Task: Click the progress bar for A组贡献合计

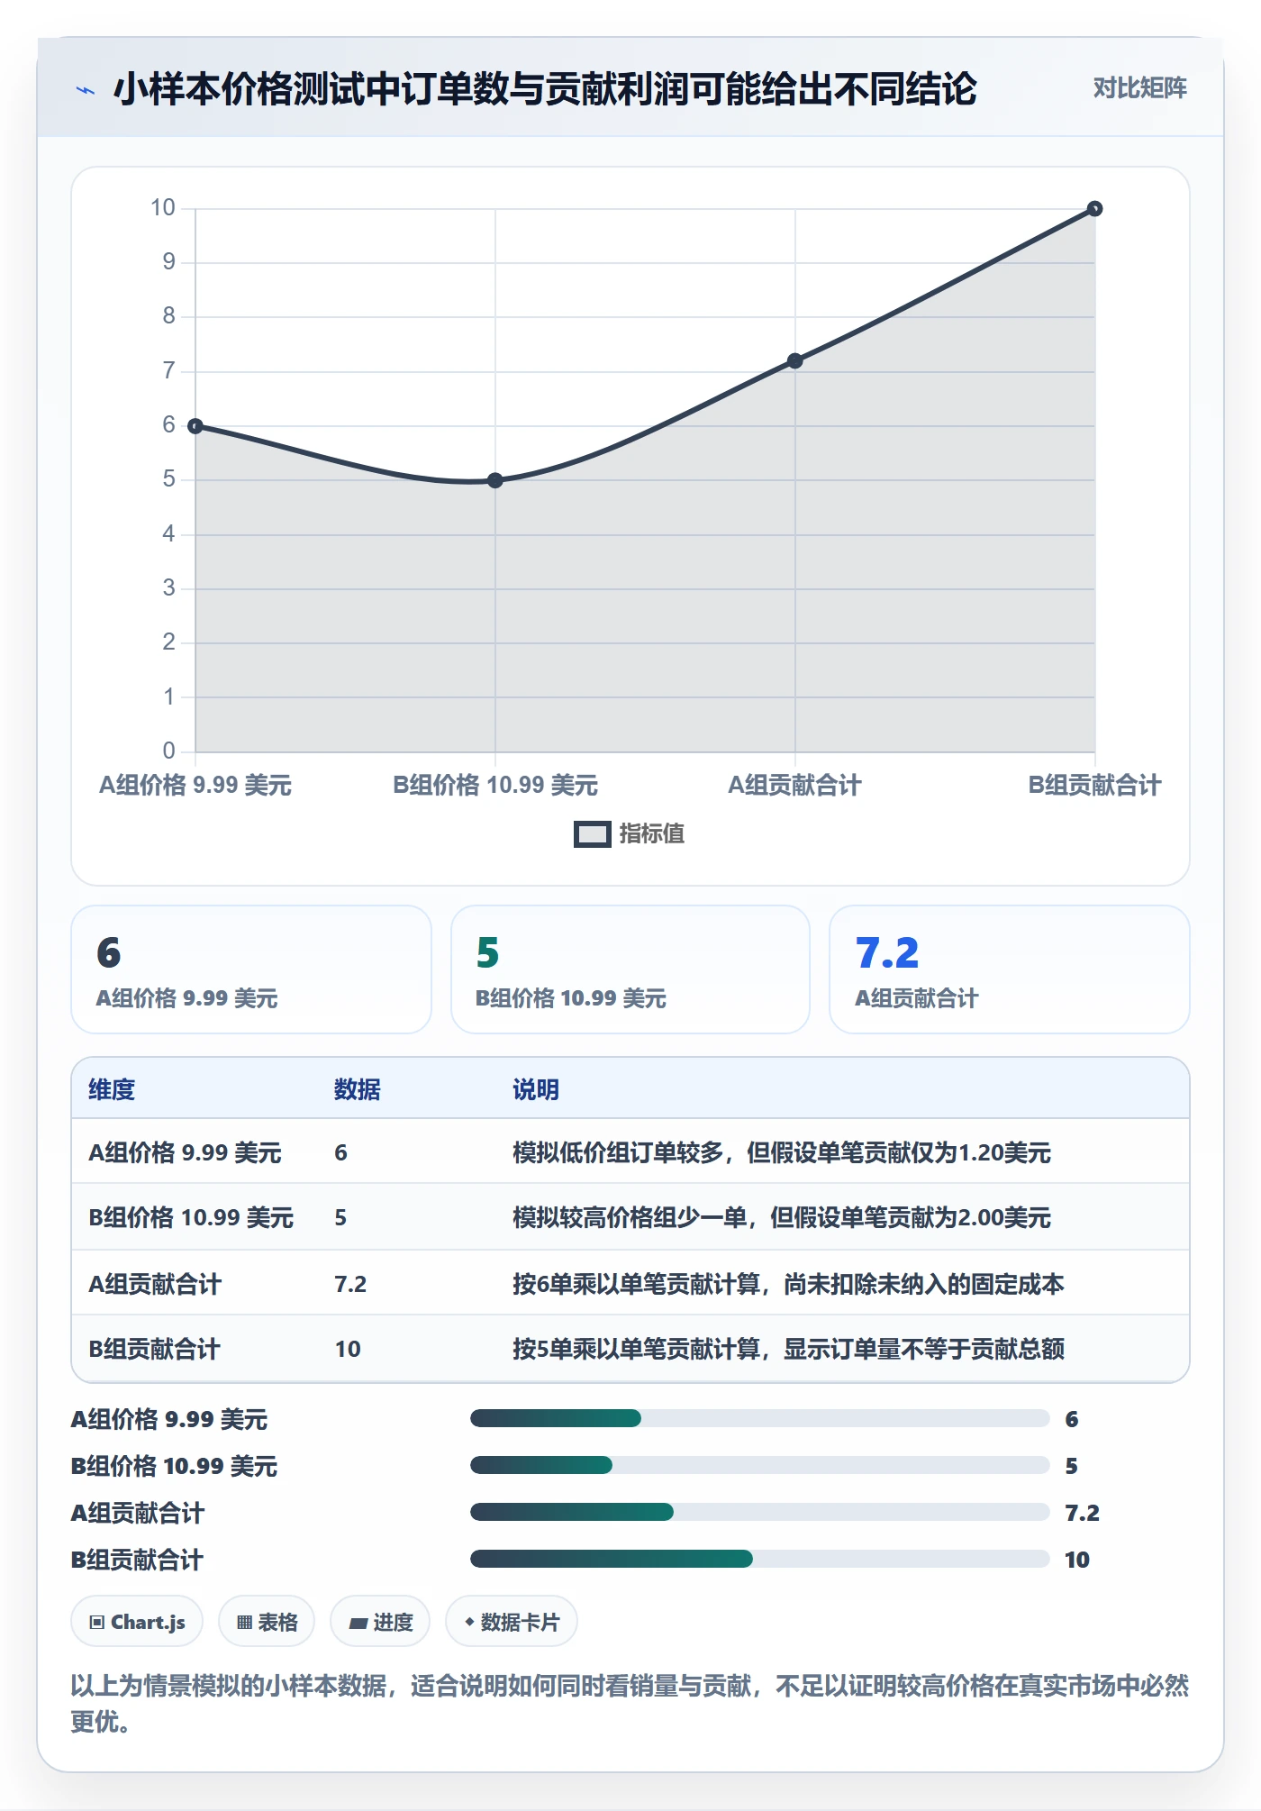Action: pos(760,1512)
